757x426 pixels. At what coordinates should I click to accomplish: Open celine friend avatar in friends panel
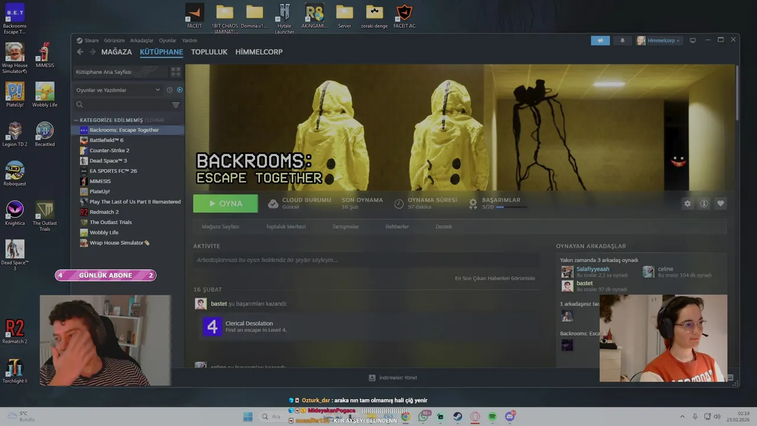pos(649,272)
